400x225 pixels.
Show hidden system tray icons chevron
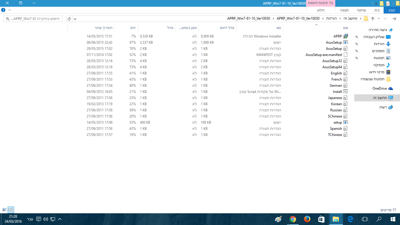(60, 219)
